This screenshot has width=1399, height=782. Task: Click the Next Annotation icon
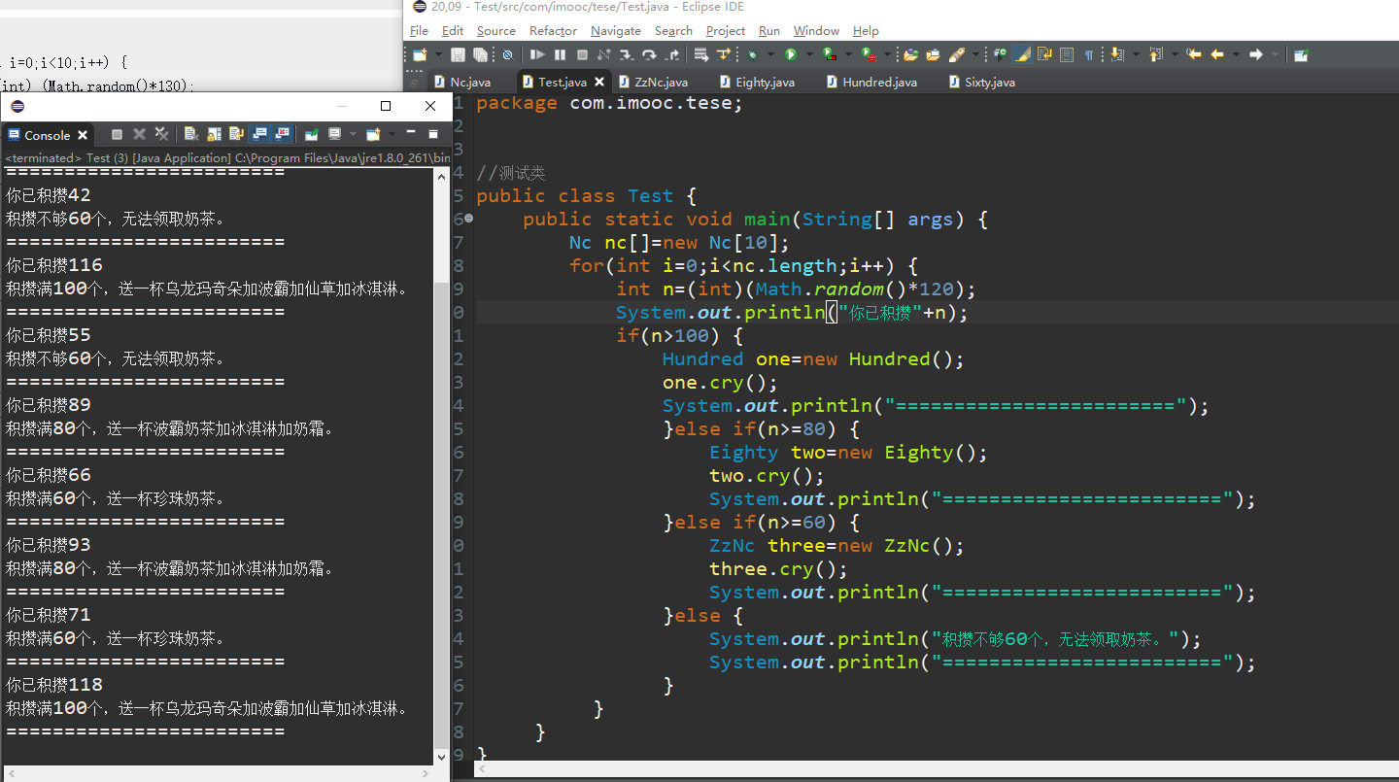[x=1116, y=54]
